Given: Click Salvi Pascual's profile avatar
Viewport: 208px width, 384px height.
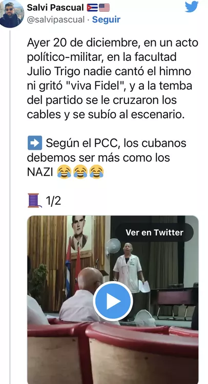Looking at the screenshot, I should pos(11,14).
